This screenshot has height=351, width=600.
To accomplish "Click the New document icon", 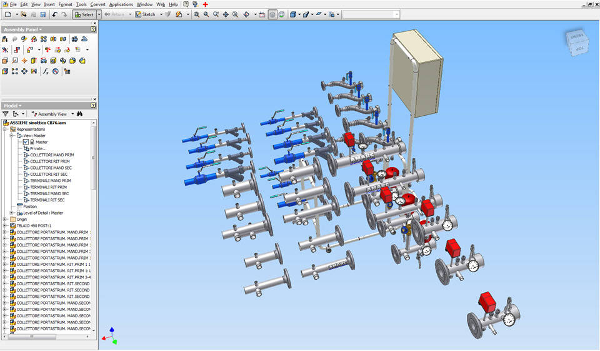I will pos(7,14).
